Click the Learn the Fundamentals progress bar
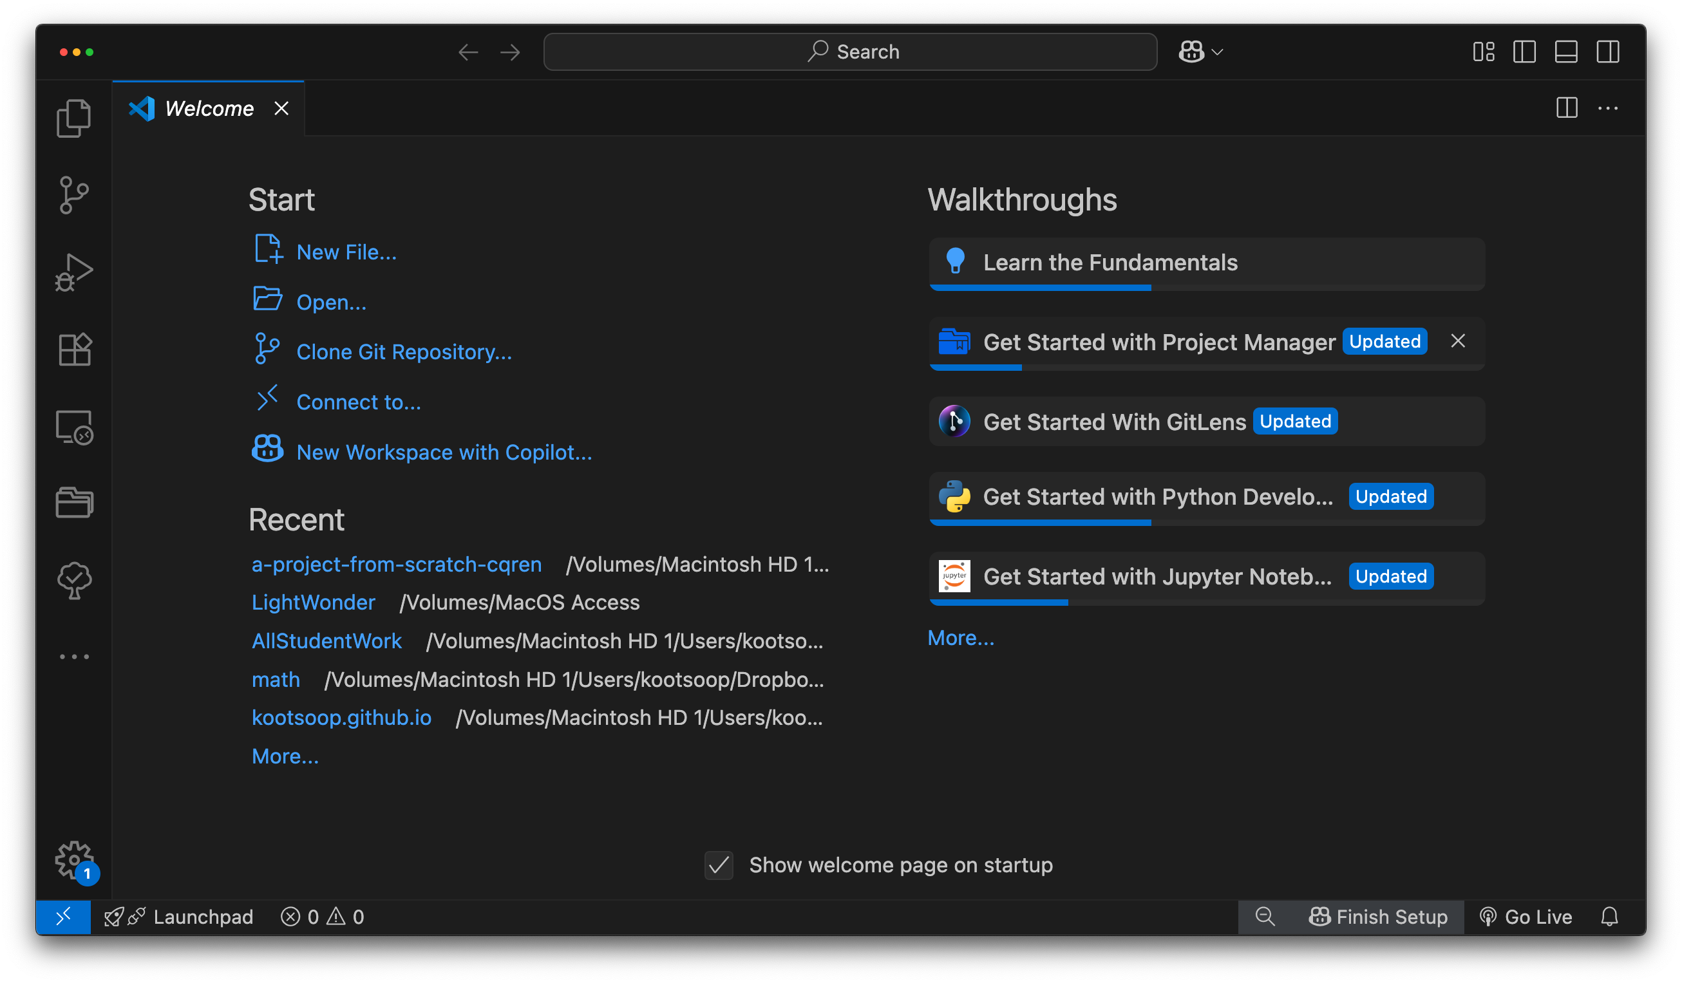Viewport: 1682px width, 983px height. coord(1207,288)
